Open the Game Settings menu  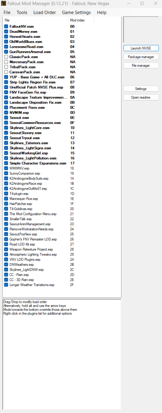[76, 12]
